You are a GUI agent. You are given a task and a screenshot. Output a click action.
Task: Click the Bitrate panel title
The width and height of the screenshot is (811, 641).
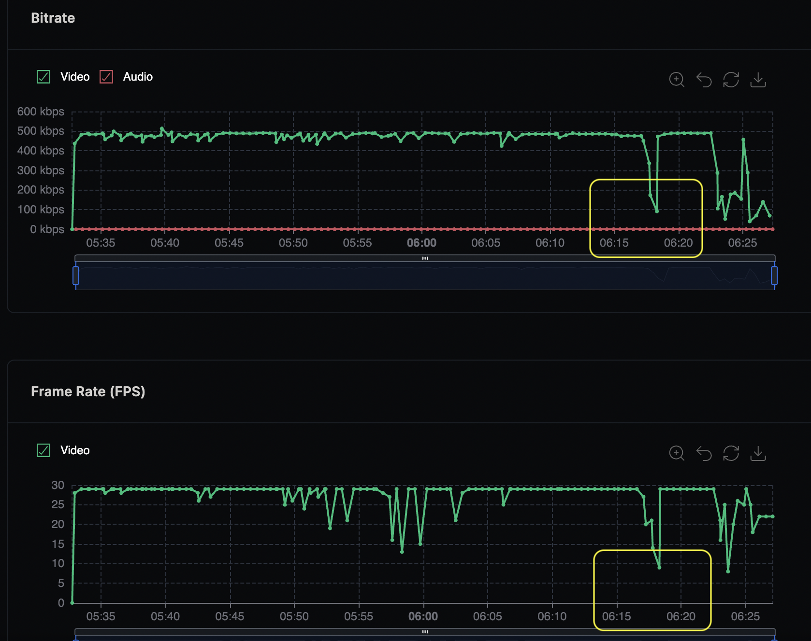(x=53, y=18)
